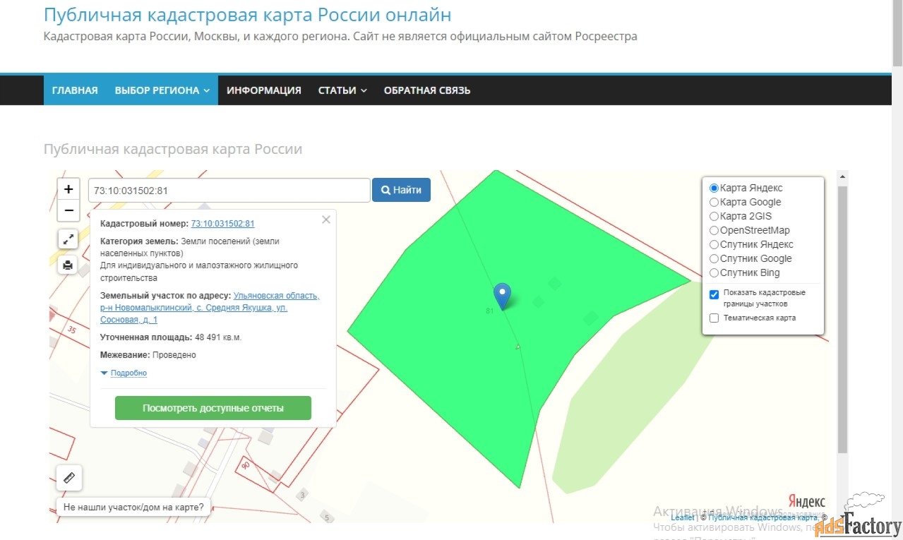Zoom out the map with minus button
The image size is (903, 540).
[68, 210]
